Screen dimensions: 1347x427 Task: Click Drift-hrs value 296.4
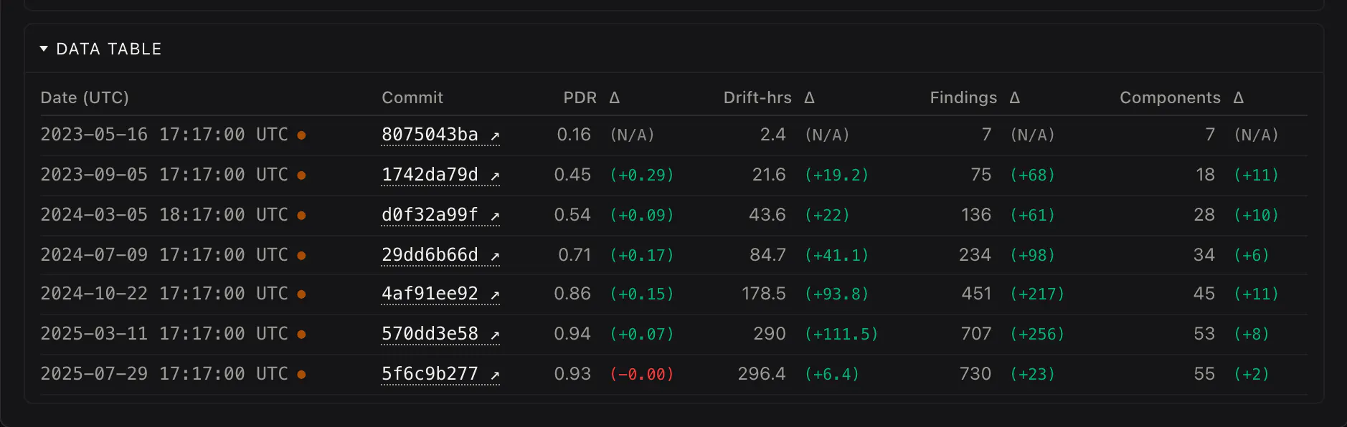coord(762,374)
